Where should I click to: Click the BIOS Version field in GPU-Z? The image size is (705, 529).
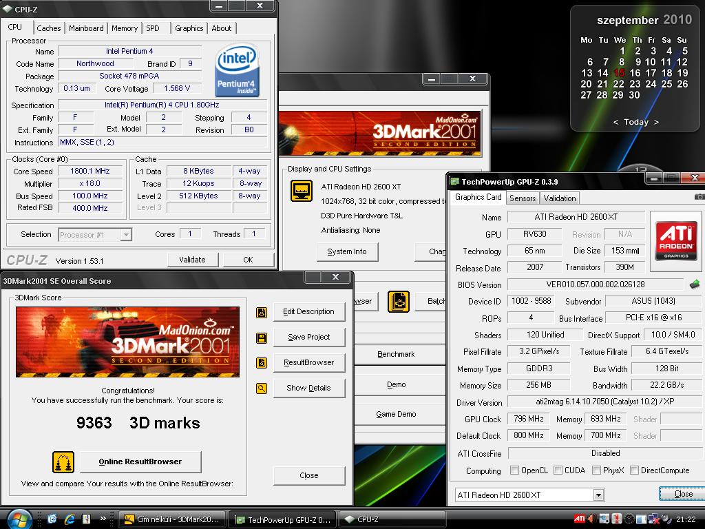[595, 284]
